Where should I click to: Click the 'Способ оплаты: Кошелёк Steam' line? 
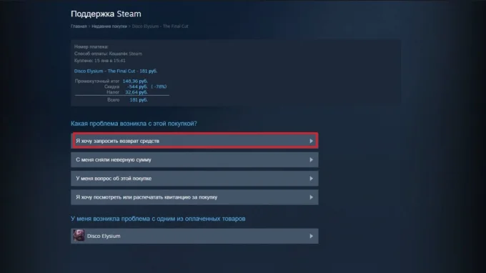(108, 54)
